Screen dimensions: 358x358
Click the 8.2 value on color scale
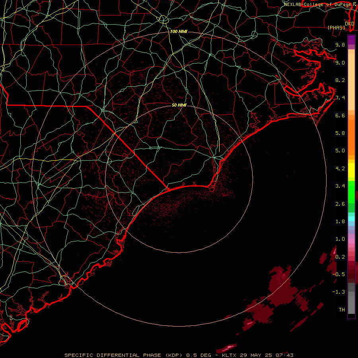(340, 80)
